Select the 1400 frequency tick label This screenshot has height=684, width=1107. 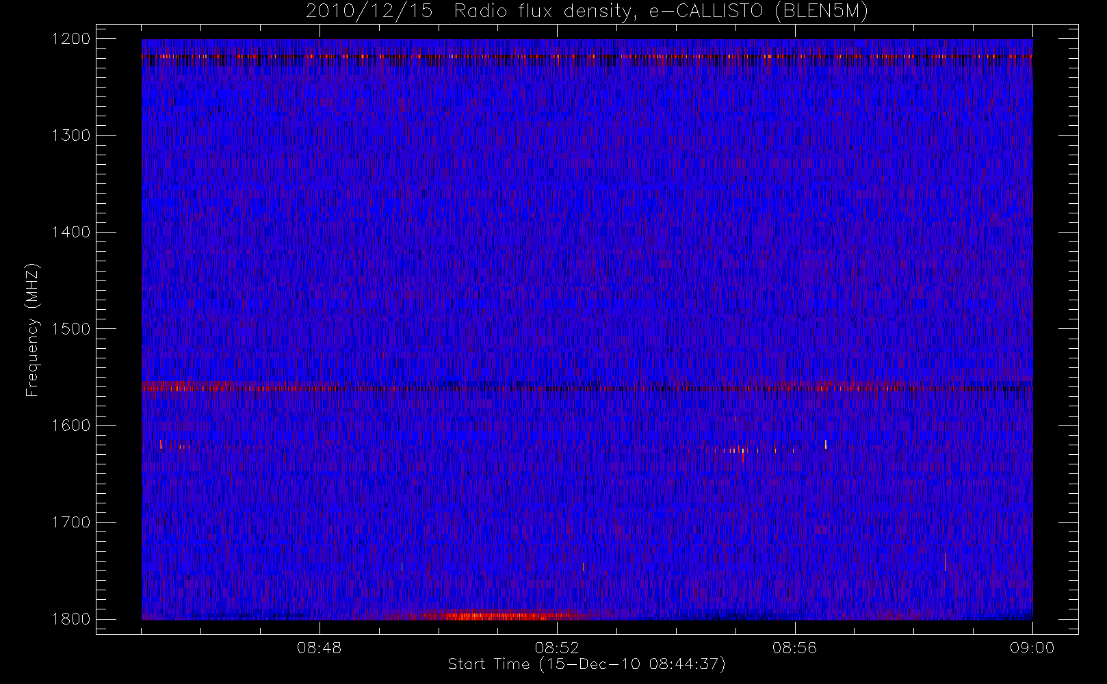point(71,232)
